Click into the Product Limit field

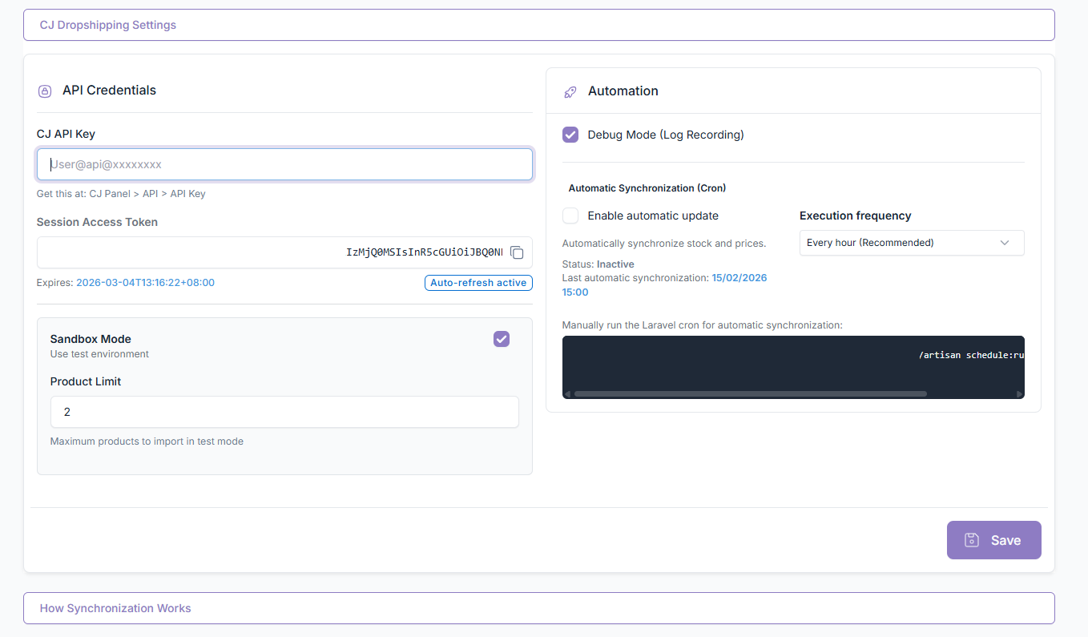click(284, 412)
